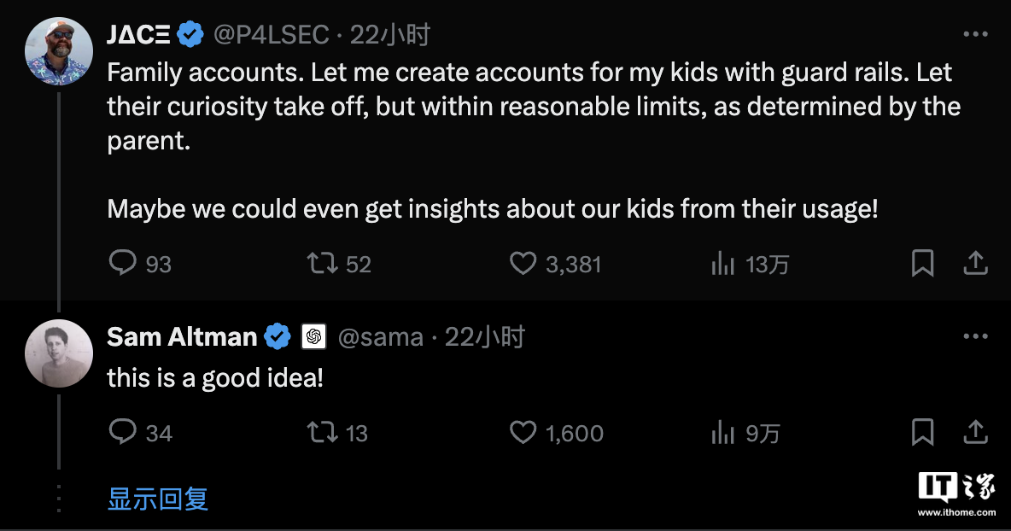1011x531 pixels.
Task: Share Sam Altman's reply
Action: [x=975, y=432]
